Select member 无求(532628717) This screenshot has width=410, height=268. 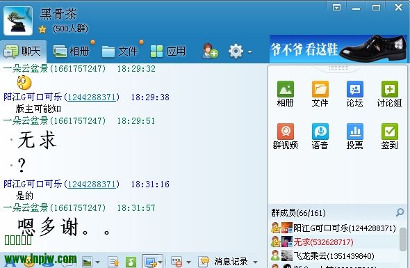click(334, 242)
